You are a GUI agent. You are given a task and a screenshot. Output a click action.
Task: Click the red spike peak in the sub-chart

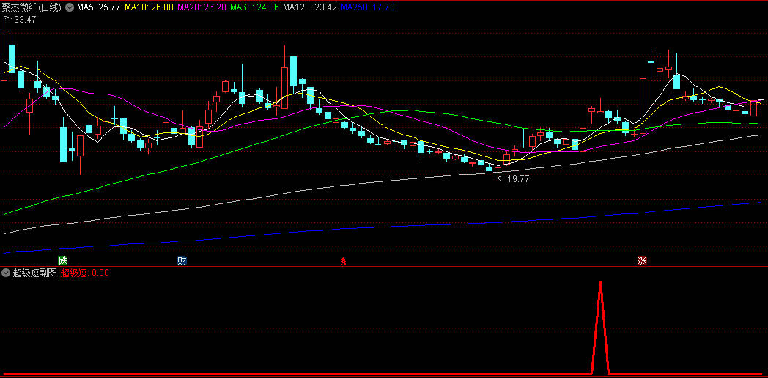[x=600, y=284]
